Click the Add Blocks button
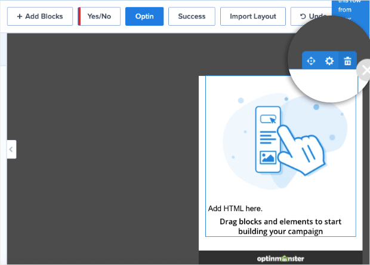 click(x=39, y=16)
